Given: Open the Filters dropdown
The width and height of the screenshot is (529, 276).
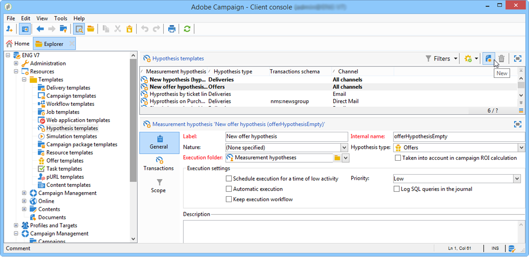Looking at the screenshot, I should [441, 58].
